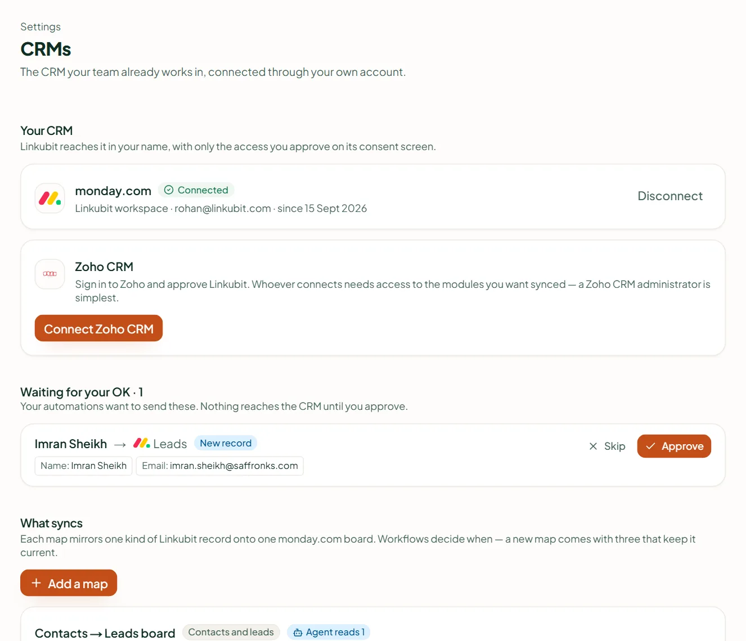Disconnect the monday.com CRM
Viewport: 746px width, 641px height.
coord(670,196)
